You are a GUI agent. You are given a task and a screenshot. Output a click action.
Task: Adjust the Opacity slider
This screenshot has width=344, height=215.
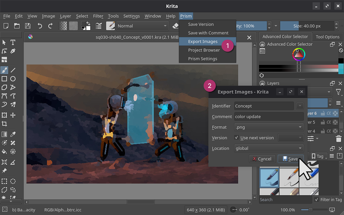251,26
